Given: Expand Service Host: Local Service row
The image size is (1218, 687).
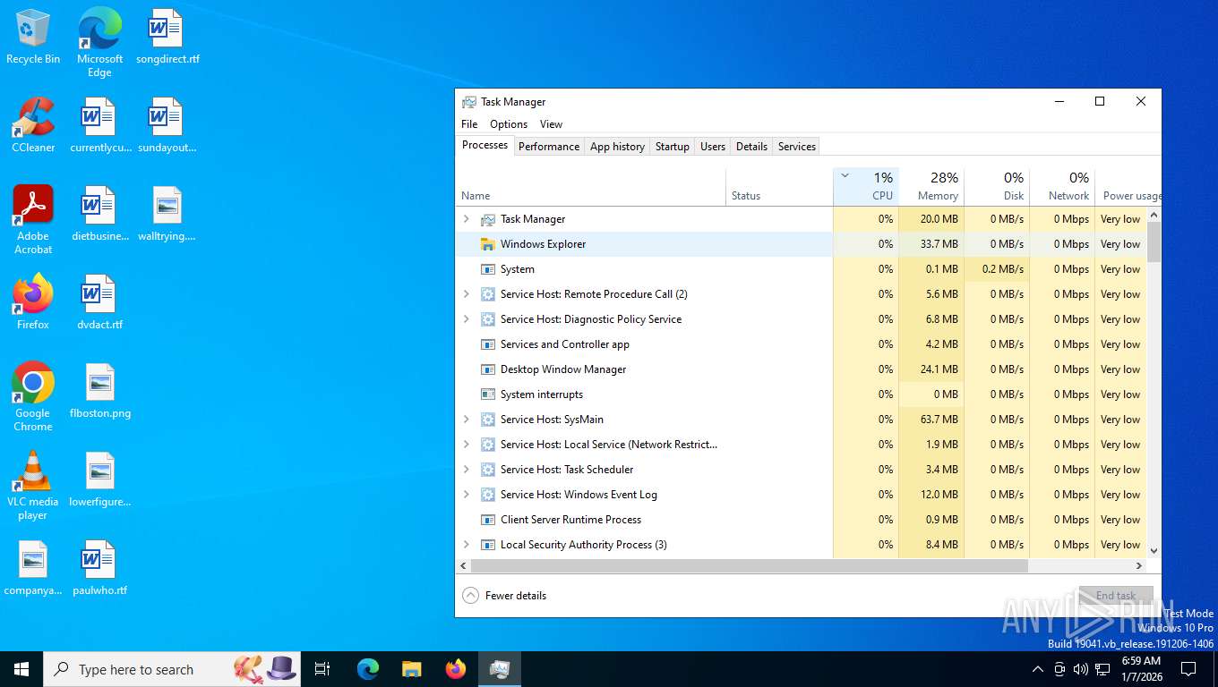Looking at the screenshot, I should click(x=466, y=445).
